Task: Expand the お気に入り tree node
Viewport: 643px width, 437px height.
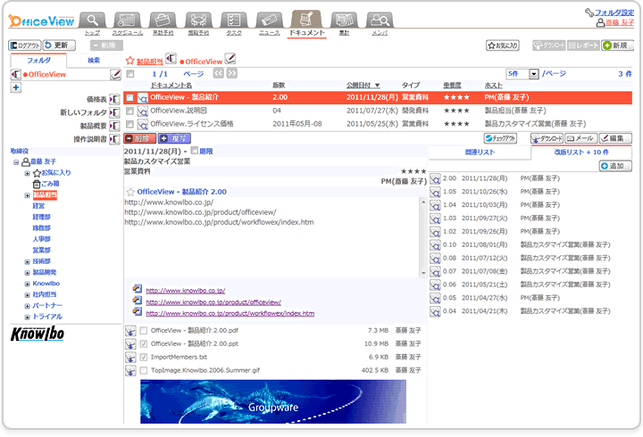Action: pyautogui.click(x=27, y=173)
